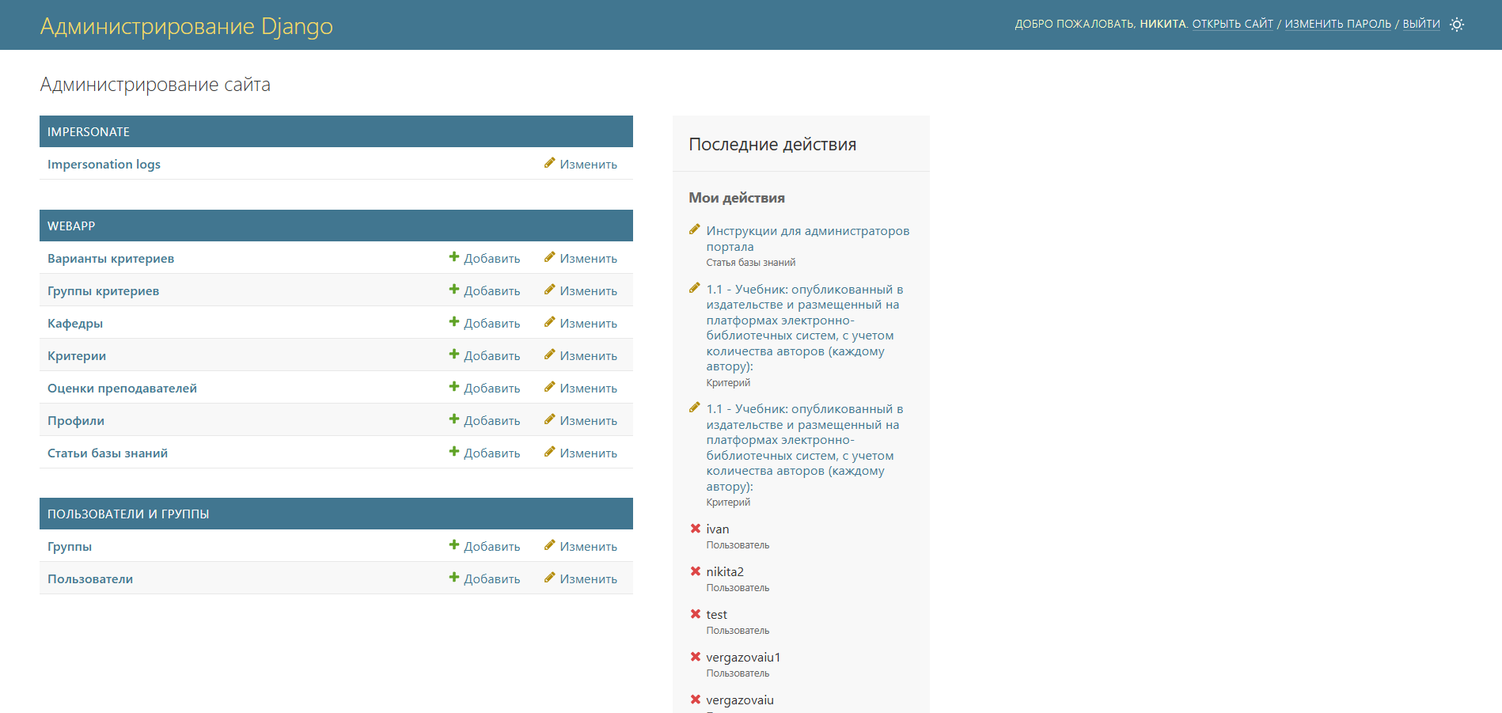Open the site via ОТКРЫТЬ САЙТ
The image size is (1502, 713).
click(1232, 24)
